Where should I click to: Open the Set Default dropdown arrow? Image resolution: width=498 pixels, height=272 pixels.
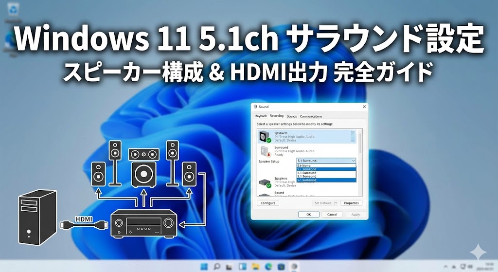pos(335,203)
